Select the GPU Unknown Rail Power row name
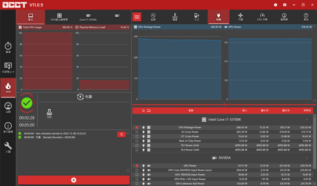This screenshot has height=186, width=317. [190, 183]
